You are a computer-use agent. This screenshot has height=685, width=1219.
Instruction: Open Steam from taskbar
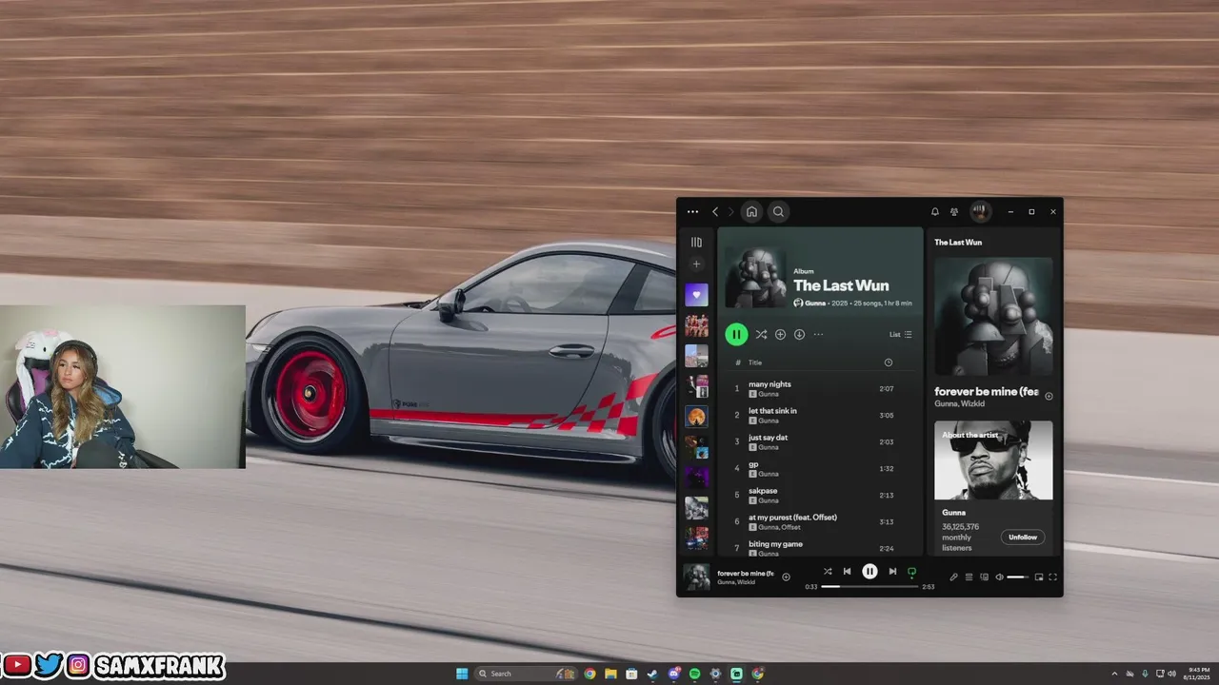[x=652, y=674]
